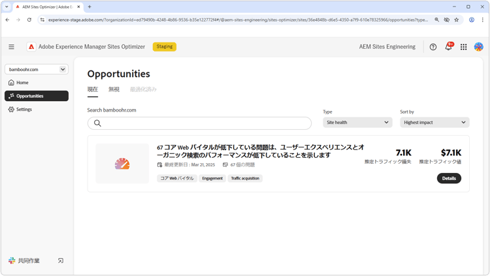Click the Slack logo icon
490x276 pixels.
(12, 261)
